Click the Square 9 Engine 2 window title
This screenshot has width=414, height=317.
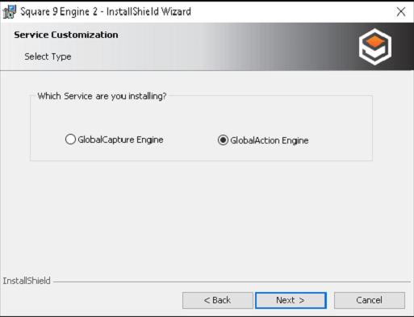pos(106,11)
